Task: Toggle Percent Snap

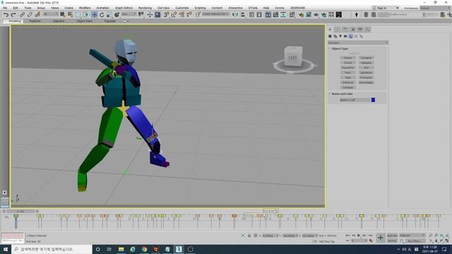Action: coord(182,15)
